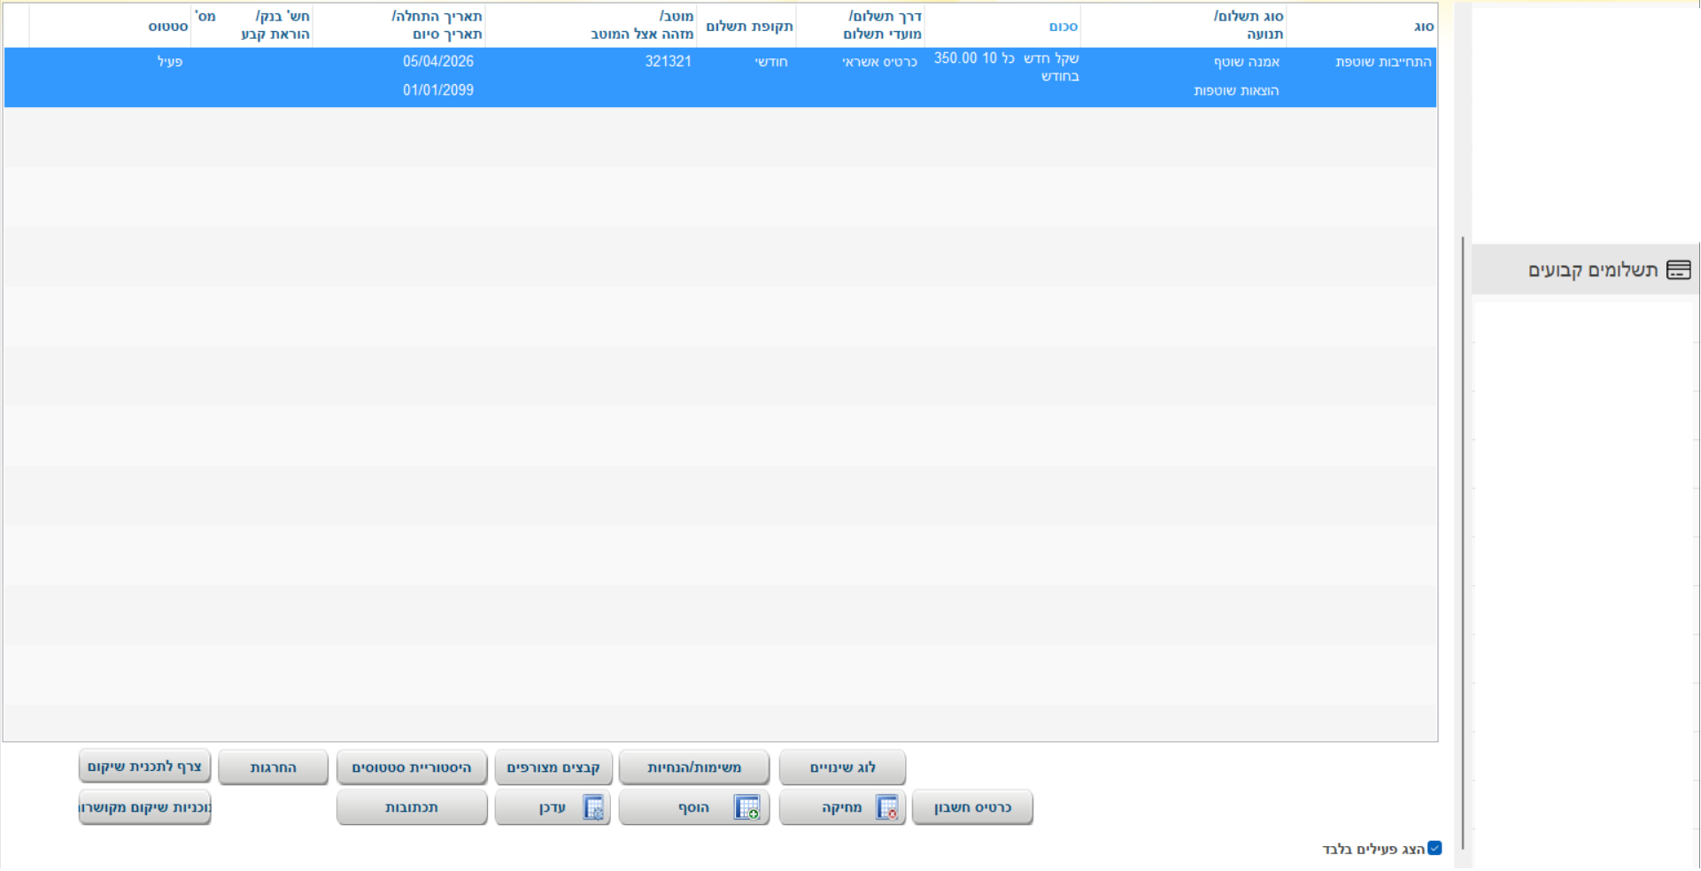This screenshot has height=871, width=1701.
Task: Open תוכניות שיקום מקושרות linked plans
Action: click(x=144, y=807)
